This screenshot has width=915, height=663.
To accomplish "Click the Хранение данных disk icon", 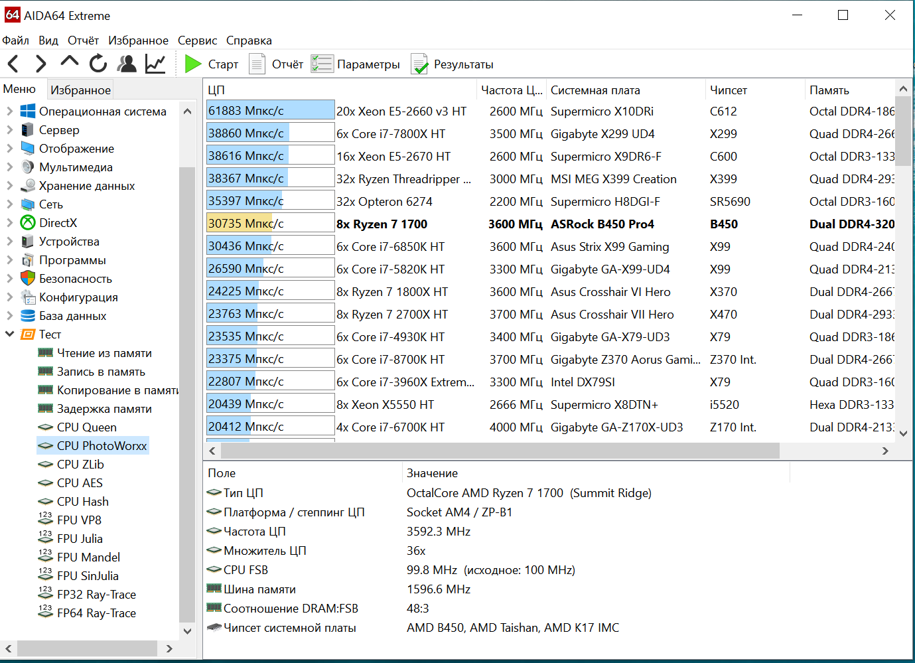I will (28, 185).
